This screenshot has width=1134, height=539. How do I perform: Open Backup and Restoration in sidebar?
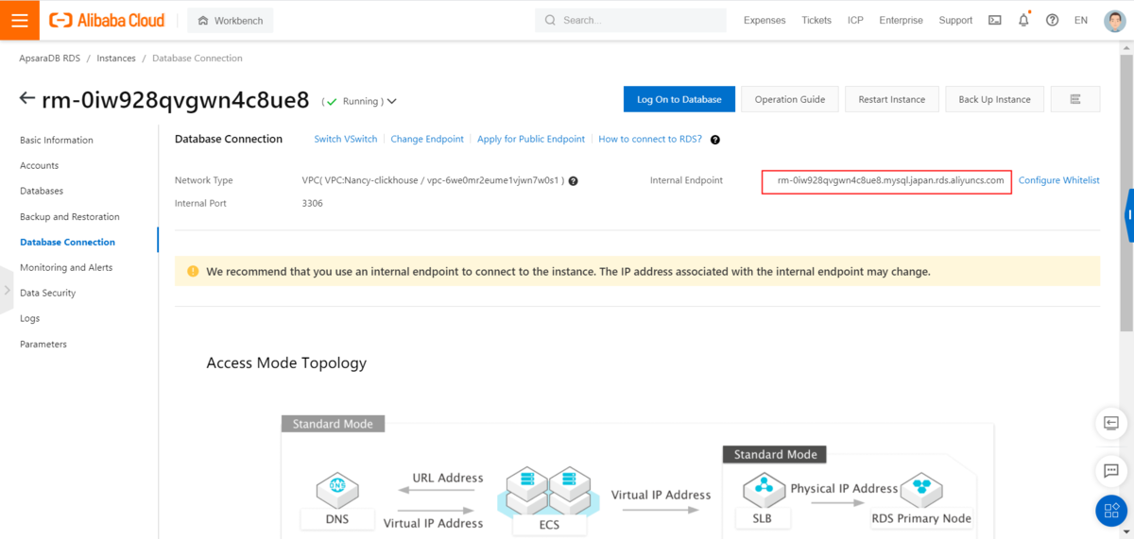coord(70,216)
